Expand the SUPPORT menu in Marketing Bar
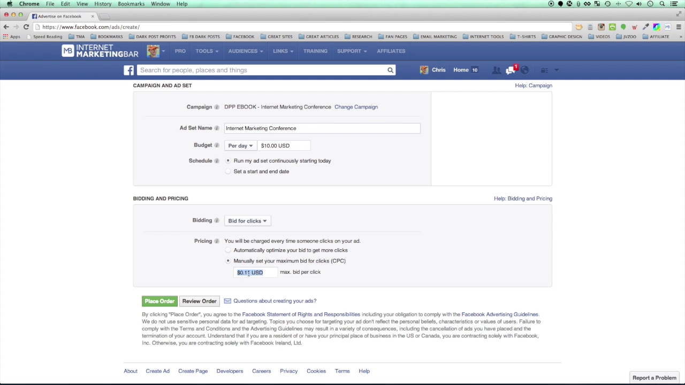The image size is (685, 385). point(352,51)
